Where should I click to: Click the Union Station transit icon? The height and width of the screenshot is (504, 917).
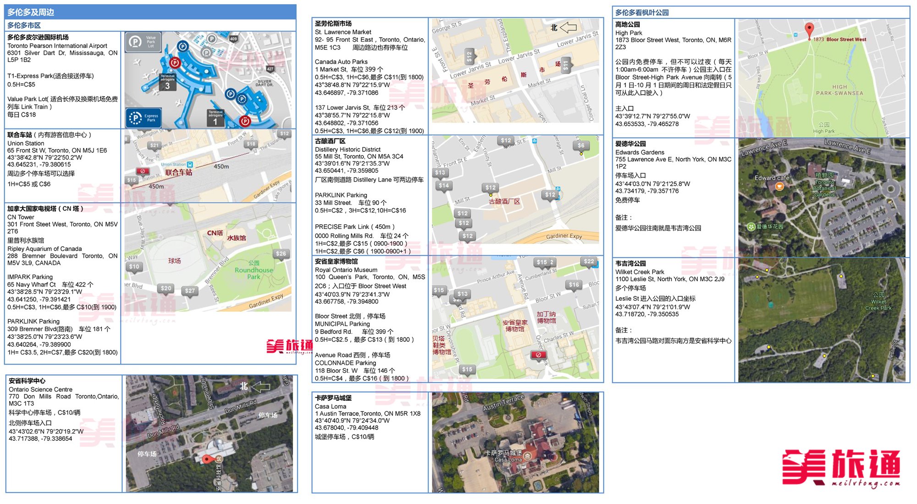(x=190, y=164)
